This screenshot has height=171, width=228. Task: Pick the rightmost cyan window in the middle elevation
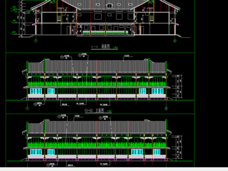point(158,91)
